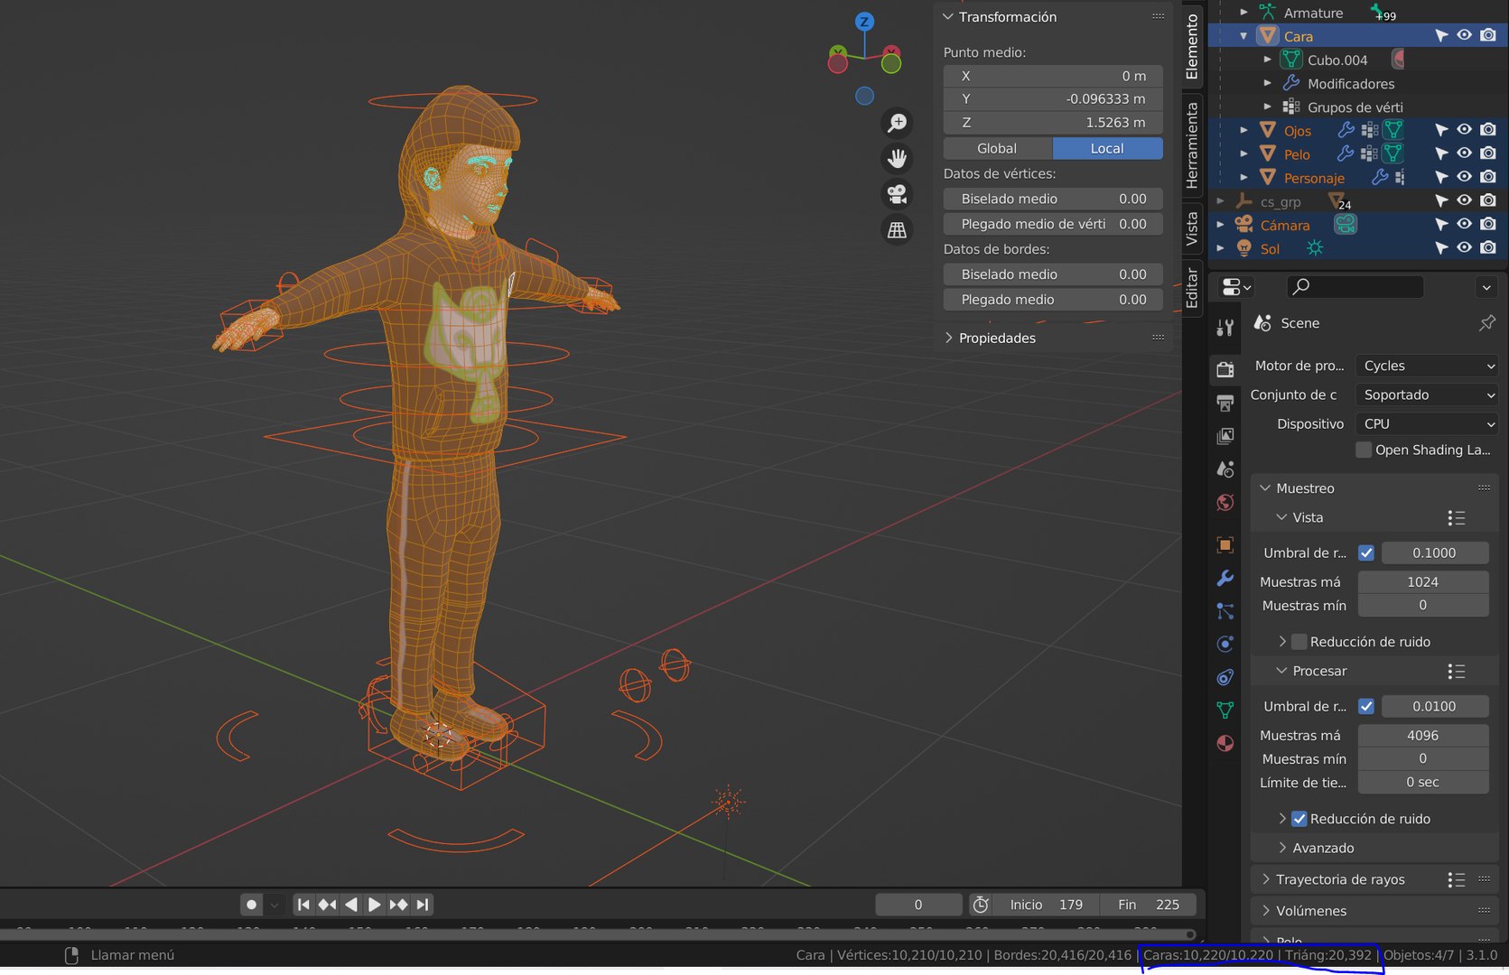This screenshot has height=975, width=1509.
Task: Open the Motor de procesamiento Cycles dropdown
Action: (1427, 366)
